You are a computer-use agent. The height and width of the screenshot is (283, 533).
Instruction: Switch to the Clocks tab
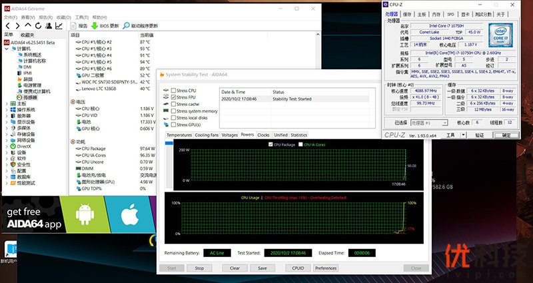pos(263,135)
